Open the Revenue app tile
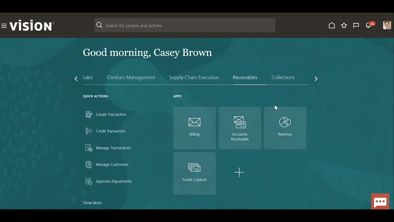The width and height of the screenshot is (394, 222). coord(285,128)
